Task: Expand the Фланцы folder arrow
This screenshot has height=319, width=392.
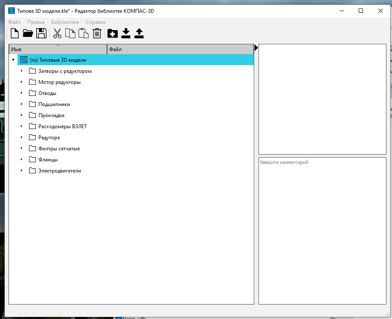Action: [x=21, y=159]
